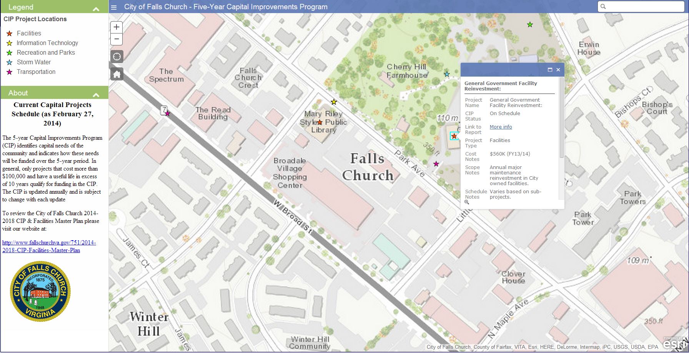Screen dimensions: 689x353
Task: Open the fallschurchva.gov CIP Master Plan link
Action: coord(49,246)
